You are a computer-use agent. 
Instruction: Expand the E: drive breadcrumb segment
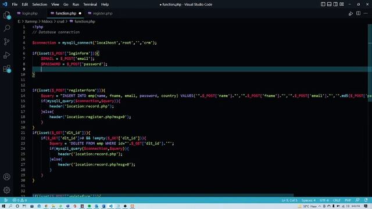(19, 21)
